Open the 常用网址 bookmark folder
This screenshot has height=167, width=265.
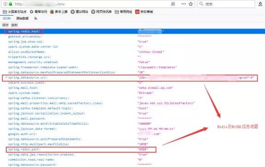124,12
